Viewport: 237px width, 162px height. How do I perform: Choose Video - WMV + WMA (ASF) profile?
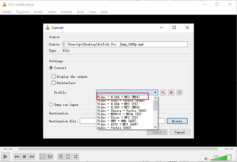117,121
